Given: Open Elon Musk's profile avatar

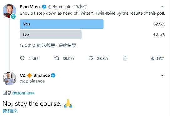Looking at the screenshot, I should (9, 11).
